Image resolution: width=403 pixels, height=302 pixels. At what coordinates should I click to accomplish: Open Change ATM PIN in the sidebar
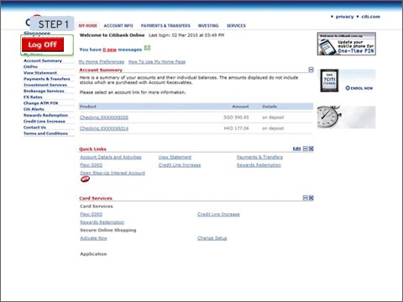[40, 103]
